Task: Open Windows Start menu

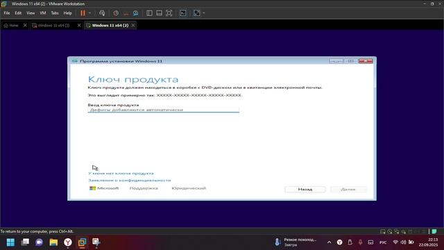Action: tap(11, 242)
